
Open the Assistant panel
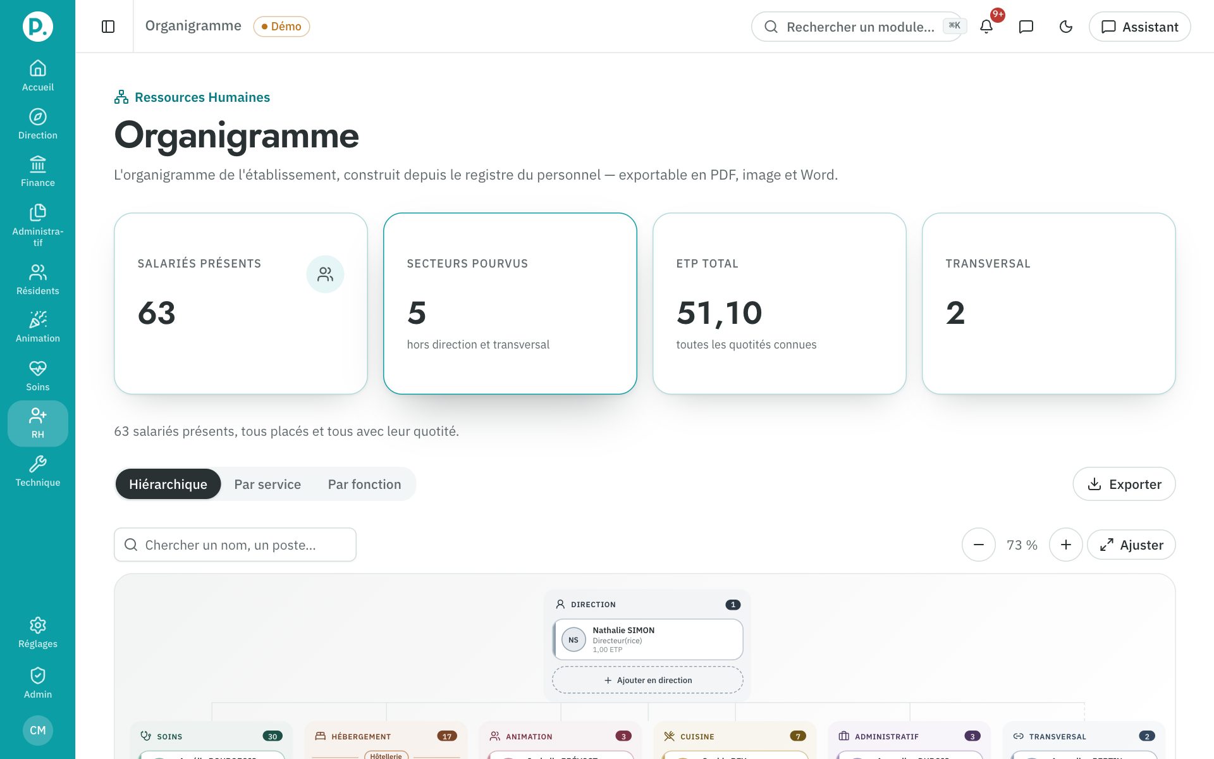(1139, 27)
